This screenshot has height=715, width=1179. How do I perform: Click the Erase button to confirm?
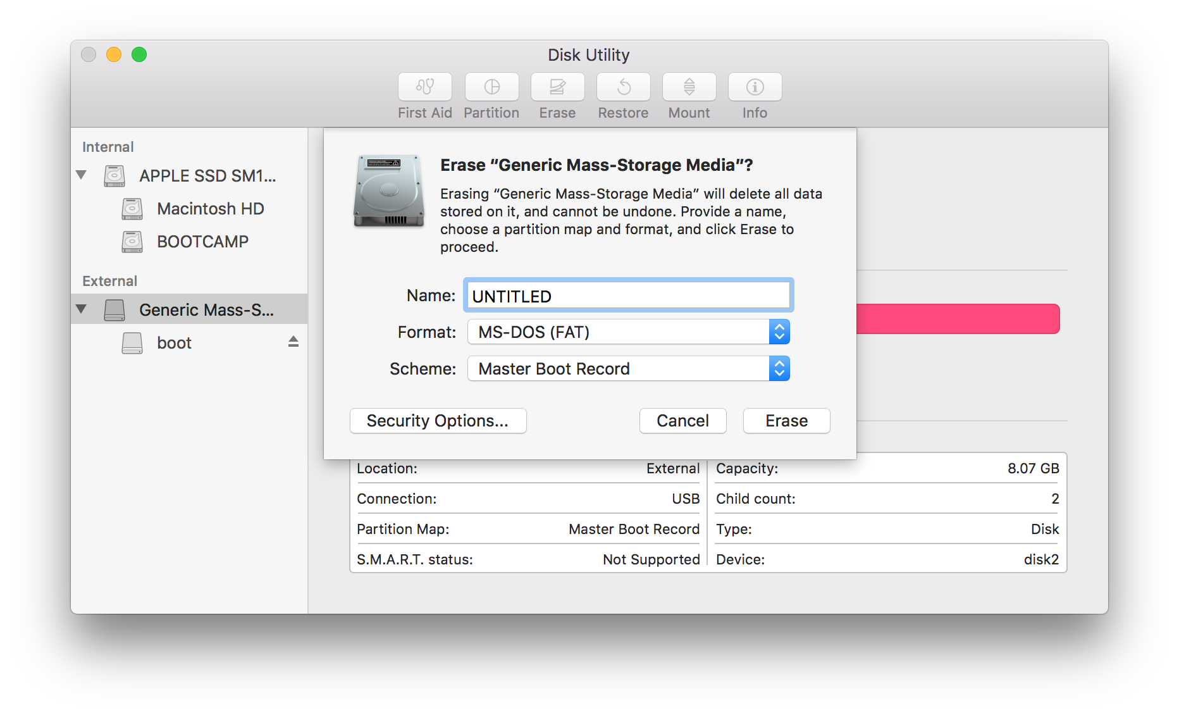786,420
